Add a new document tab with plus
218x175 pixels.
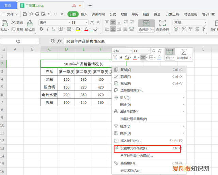[90, 5]
